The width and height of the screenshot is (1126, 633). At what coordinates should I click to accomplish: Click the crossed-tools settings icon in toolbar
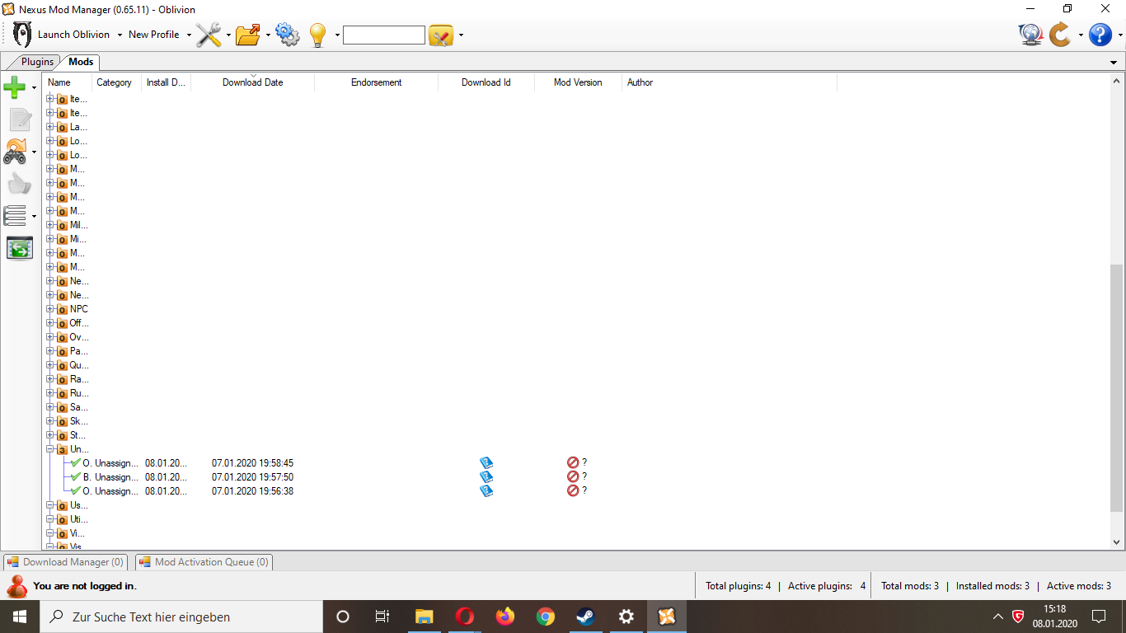click(208, 35)
